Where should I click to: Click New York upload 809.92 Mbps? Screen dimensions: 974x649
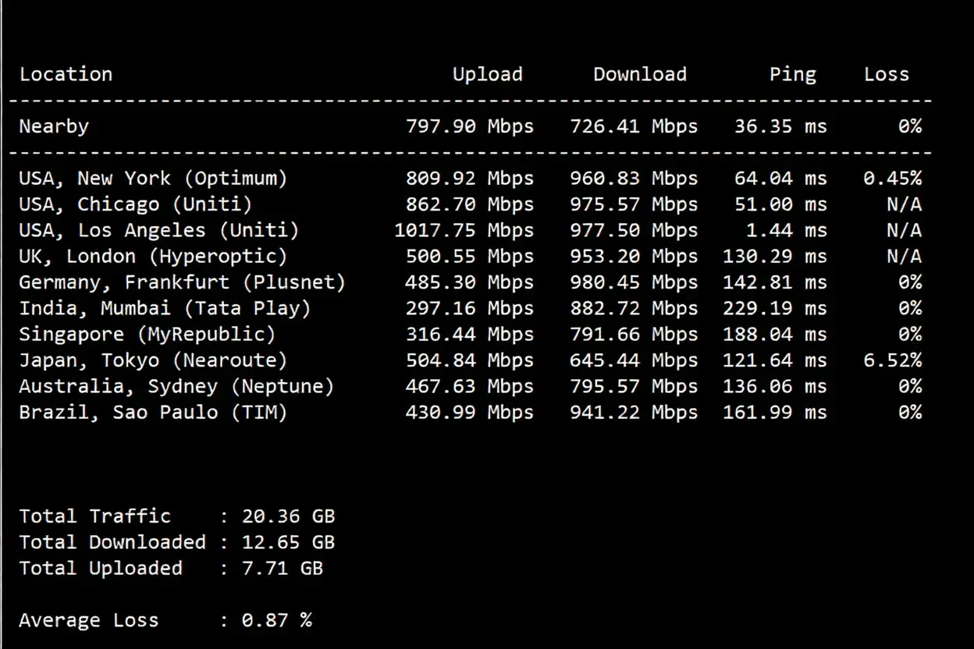point(470,179)
